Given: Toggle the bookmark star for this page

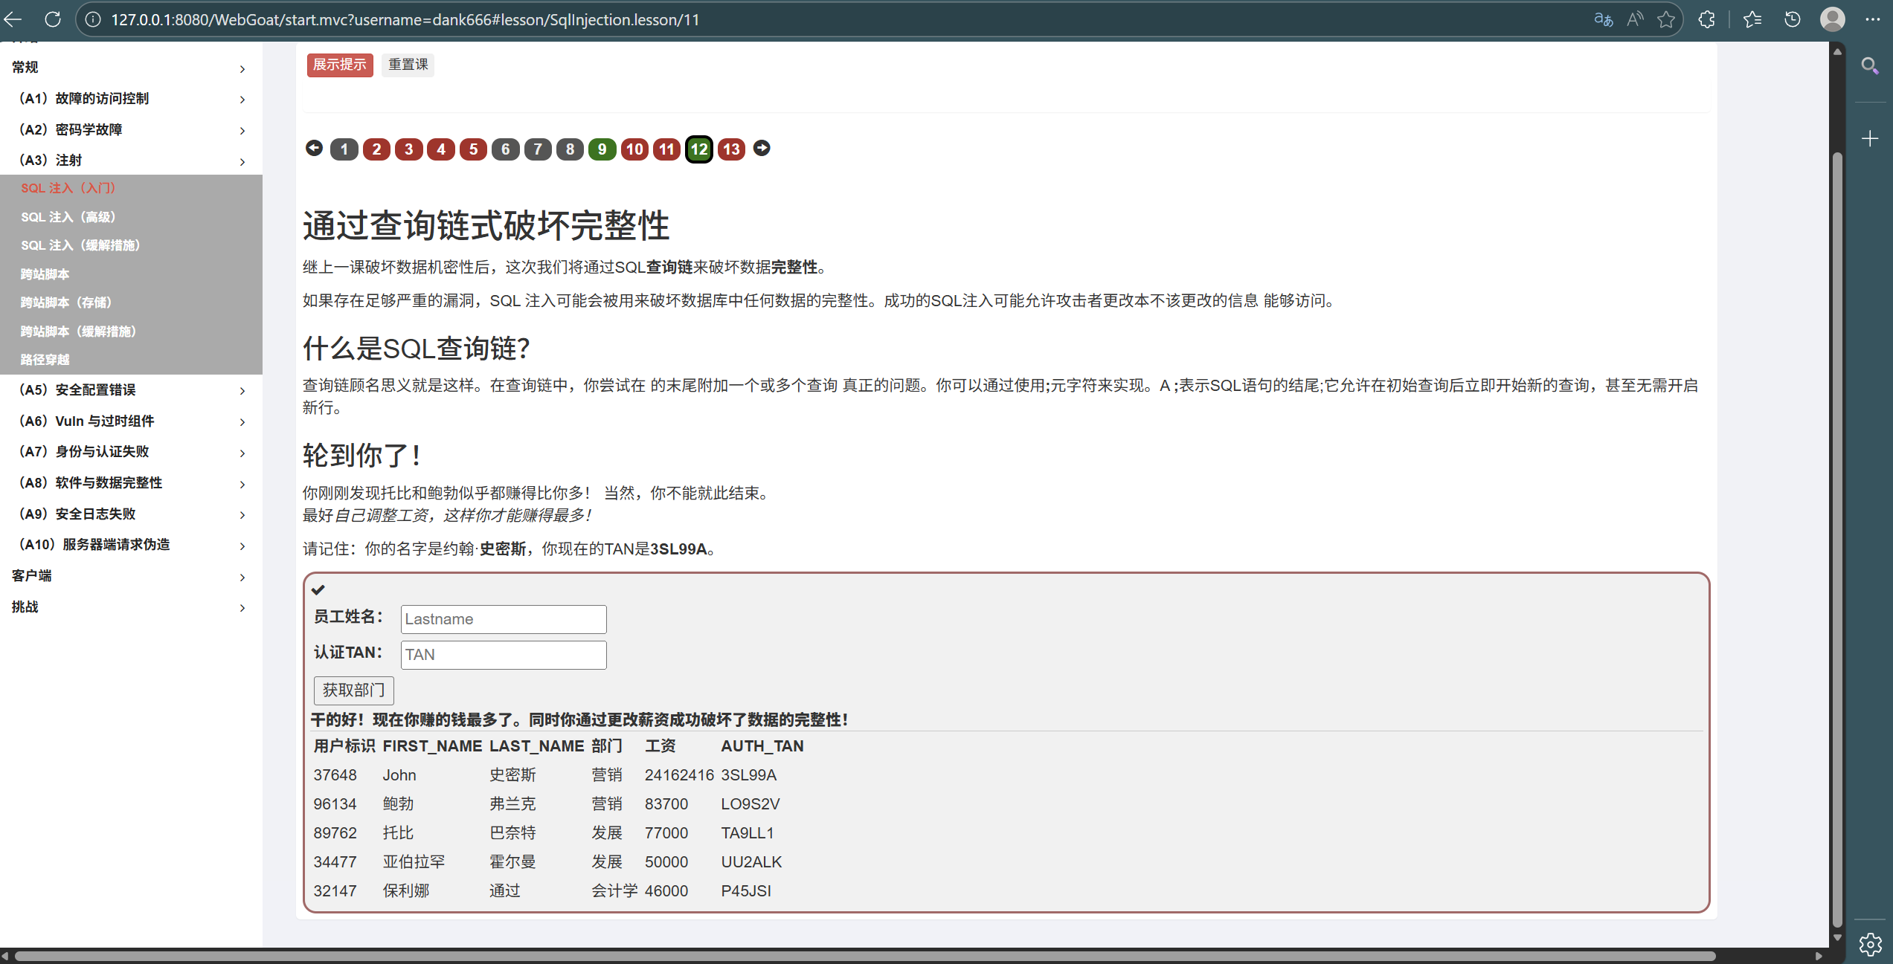Looking at the screenshot, I should tap(1665, 19).
